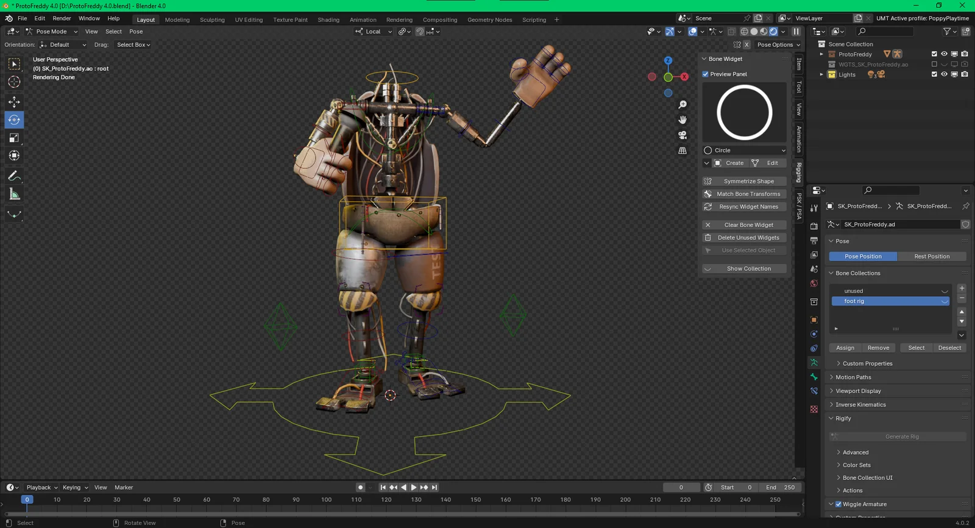
Task: Toggle the Wiggle Armature checkbox
Action: click(838, 504)
